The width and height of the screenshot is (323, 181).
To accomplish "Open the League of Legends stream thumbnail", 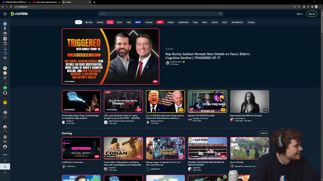I will pyautogui.click(x=166, y=148).
